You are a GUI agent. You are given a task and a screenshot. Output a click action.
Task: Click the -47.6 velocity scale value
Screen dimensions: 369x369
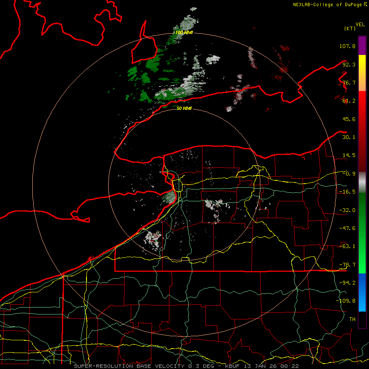pos(347,228)
